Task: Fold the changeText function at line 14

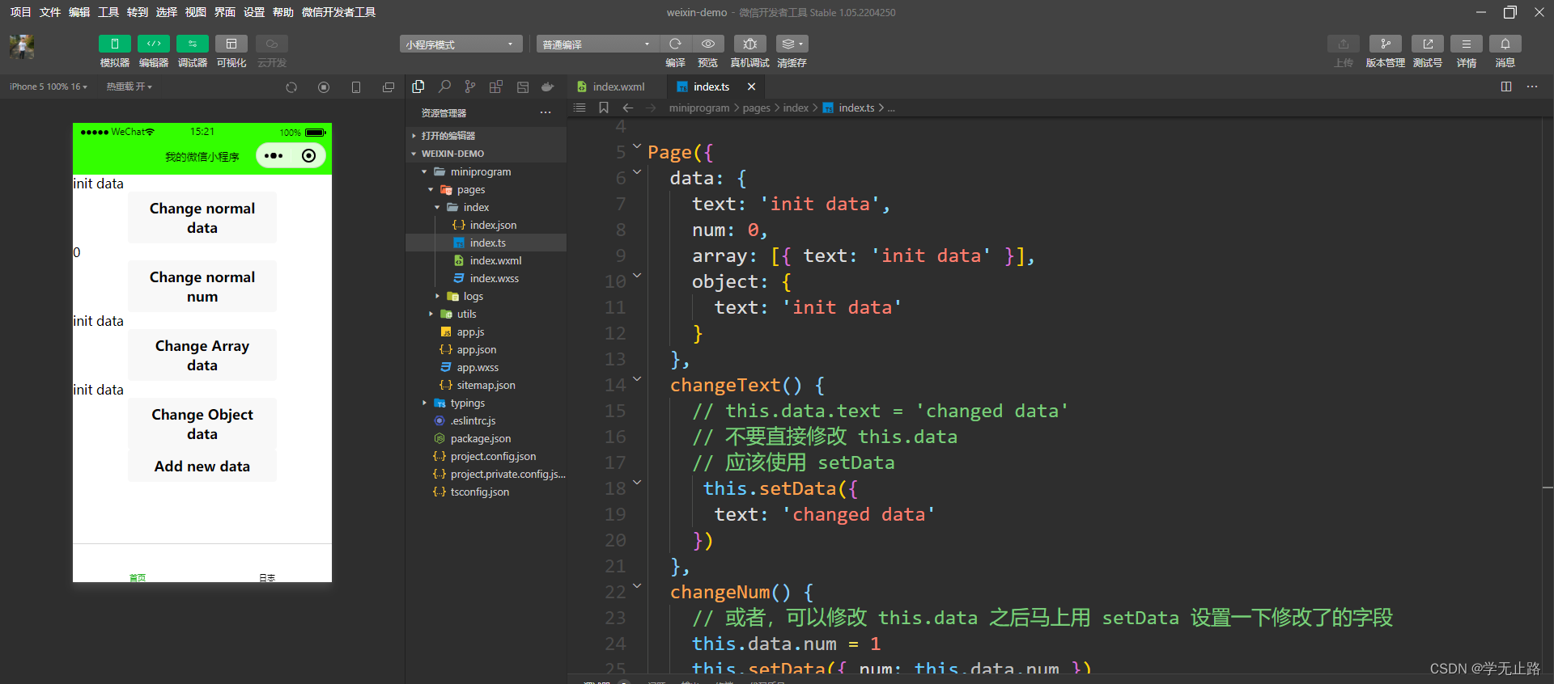Action: (637, 378)
